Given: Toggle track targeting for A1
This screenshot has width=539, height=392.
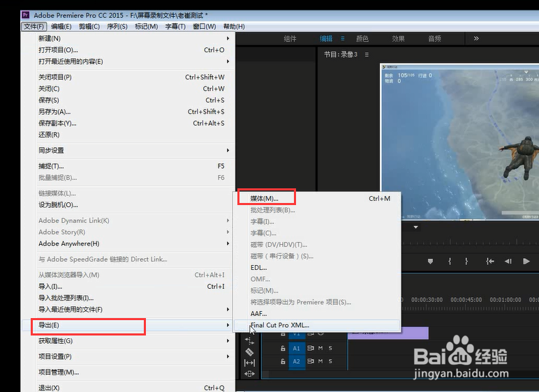Looking at the screenshot, I should coord(297,348).
